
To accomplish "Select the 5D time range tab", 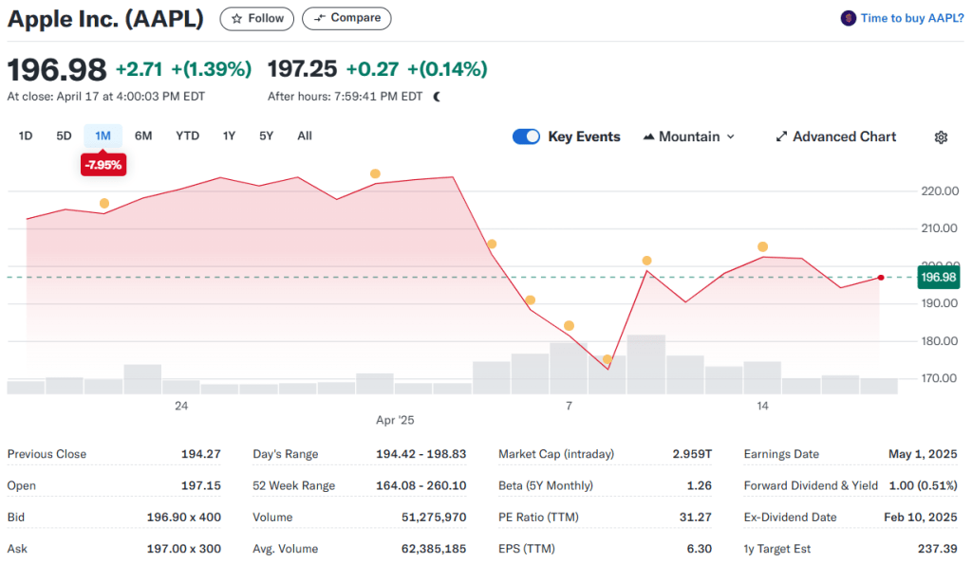I will (x=64, y=136).
